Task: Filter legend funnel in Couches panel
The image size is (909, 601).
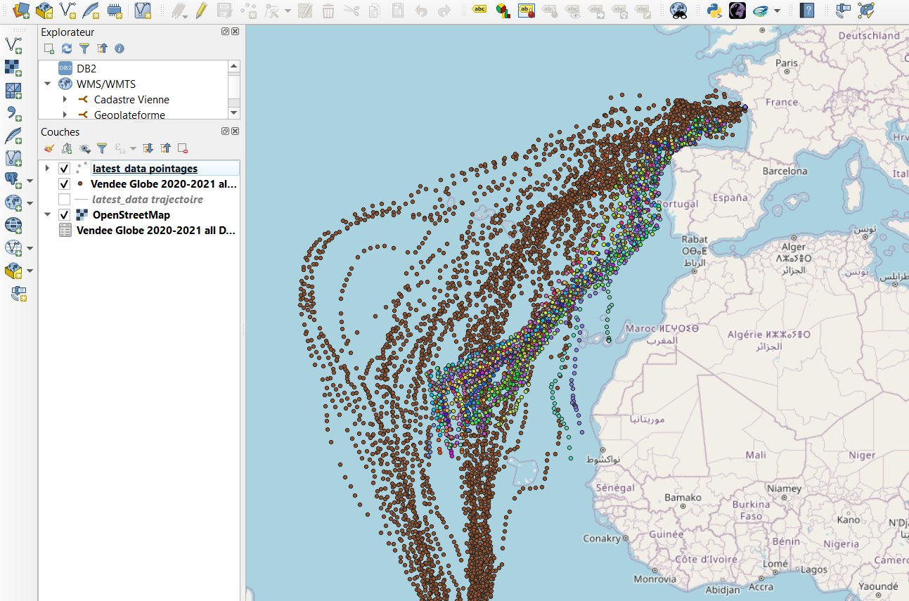Action: coord(102,148)
